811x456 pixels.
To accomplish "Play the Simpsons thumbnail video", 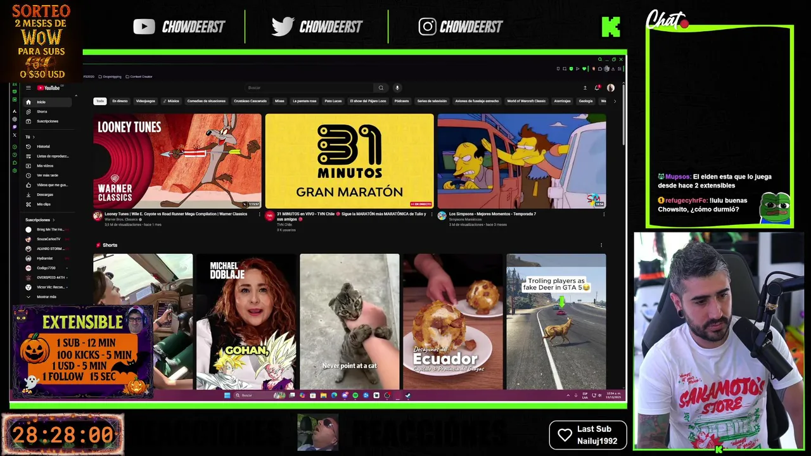I will click(521, 161).
